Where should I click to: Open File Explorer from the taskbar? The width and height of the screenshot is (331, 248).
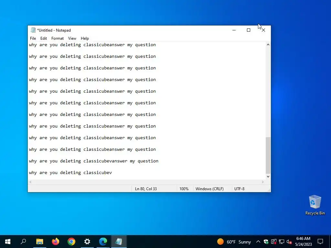pyautogui.click(x=39, y=242)
